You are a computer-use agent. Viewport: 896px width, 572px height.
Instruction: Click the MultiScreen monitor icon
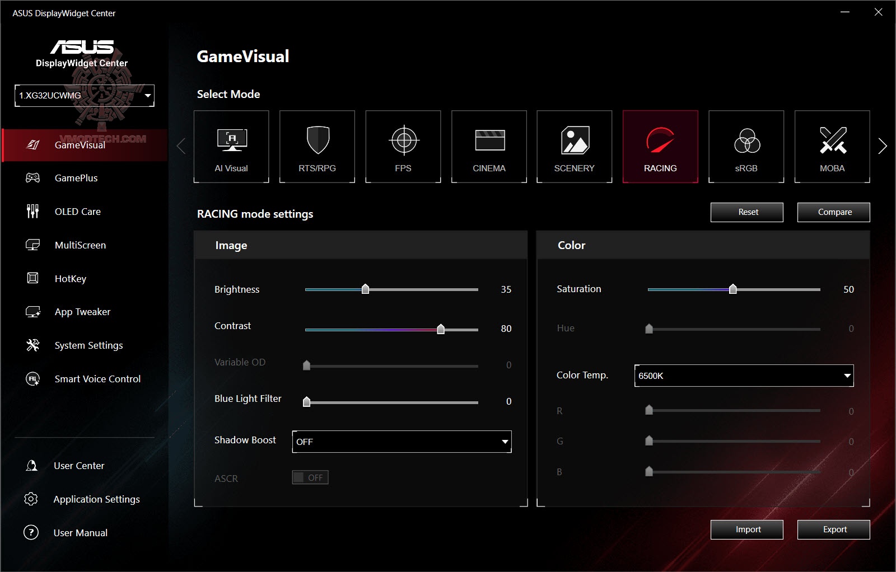tap(33, 245)
